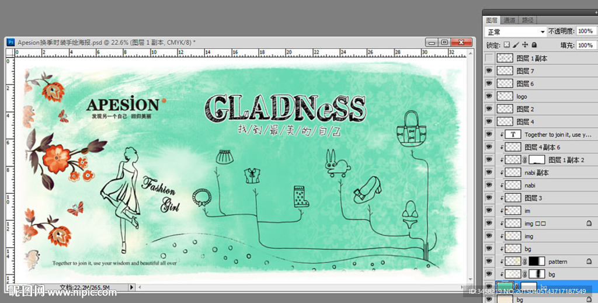Close the Apesion document window
This screenshot has width=598, height=303.
click(461, 42)
